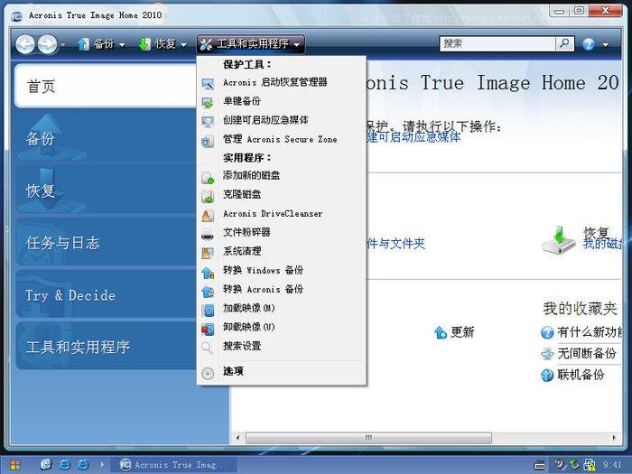The height and width of the screenshot is (474, 632).
Task: Click the Acronis True Image taskbar button
Action: (x=173, y=465)
